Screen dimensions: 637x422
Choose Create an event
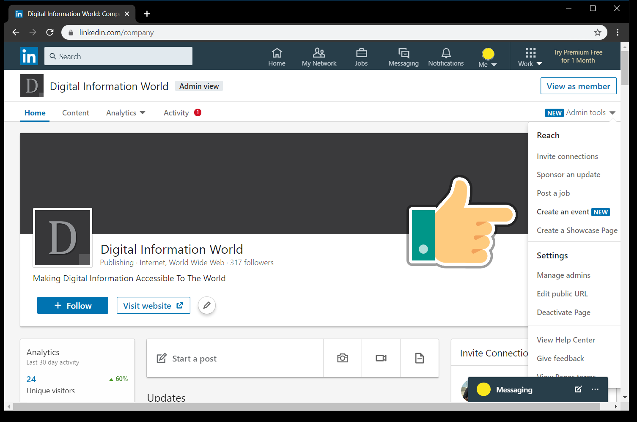[563, 212]
